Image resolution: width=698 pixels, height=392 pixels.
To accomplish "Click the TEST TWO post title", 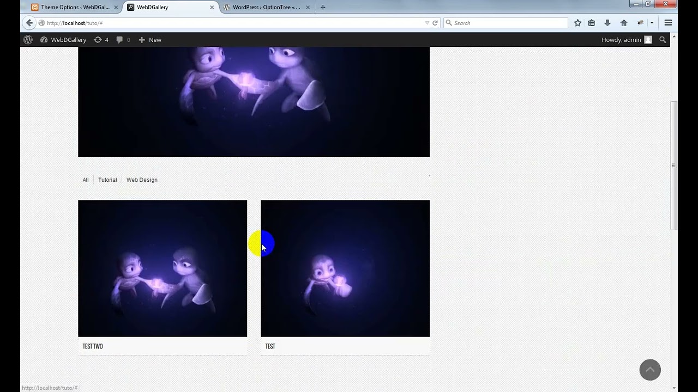I will tap(93, 346).
